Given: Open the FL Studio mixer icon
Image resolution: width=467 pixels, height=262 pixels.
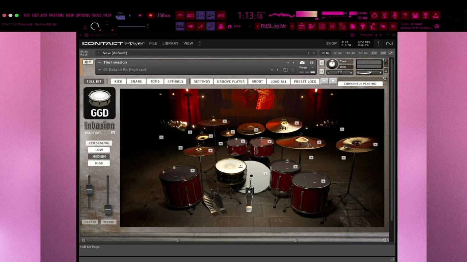Looking at the screenshot, I should (332, 26).
